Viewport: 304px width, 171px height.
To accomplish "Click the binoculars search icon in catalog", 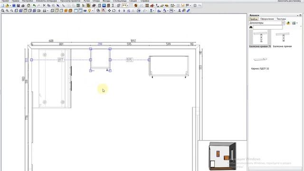I will coord(251,28).
